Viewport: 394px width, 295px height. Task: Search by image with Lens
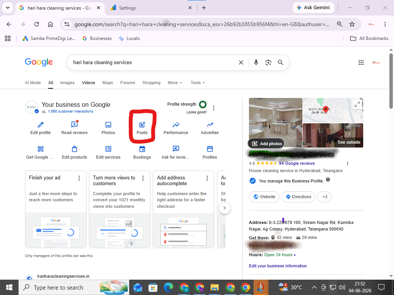click(268, 63)
